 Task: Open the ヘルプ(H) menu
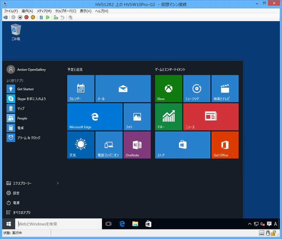tap(102, 11)
